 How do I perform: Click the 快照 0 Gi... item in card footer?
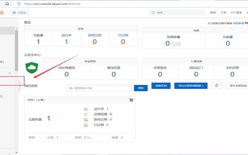pyautogui.click(x=84, y=137)
